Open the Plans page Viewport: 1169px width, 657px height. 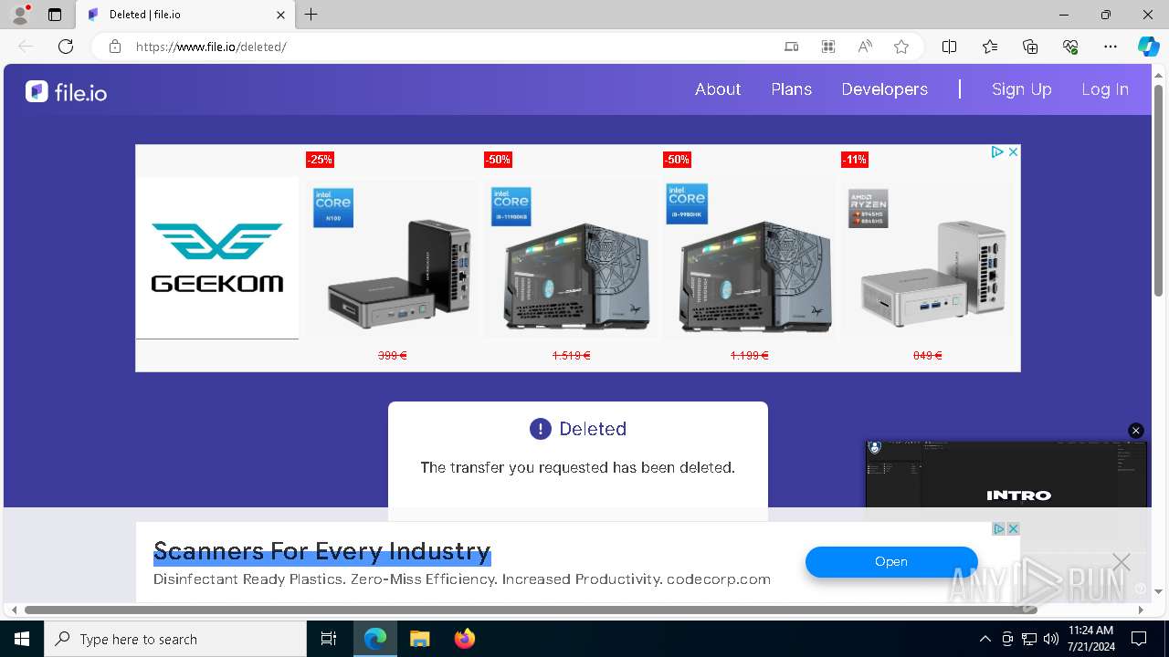(x=792, y=89)
